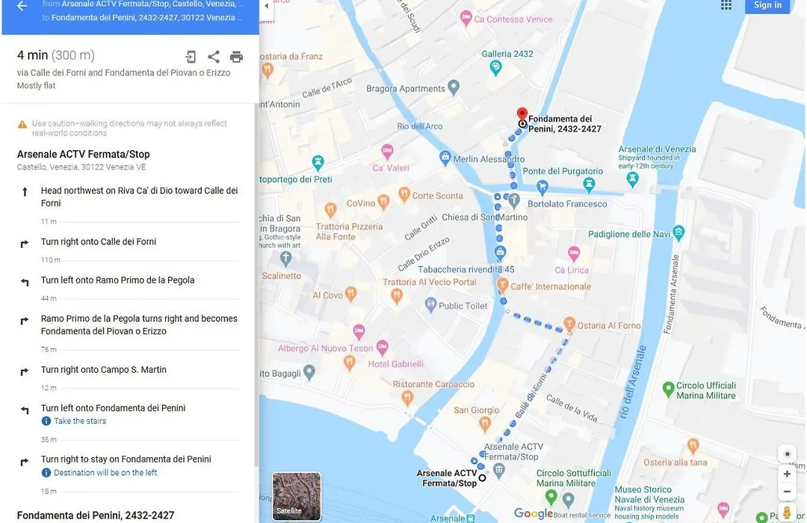807x523 pixels.
Task: Switch to Satellite view thumbnail
Action: 297,496
